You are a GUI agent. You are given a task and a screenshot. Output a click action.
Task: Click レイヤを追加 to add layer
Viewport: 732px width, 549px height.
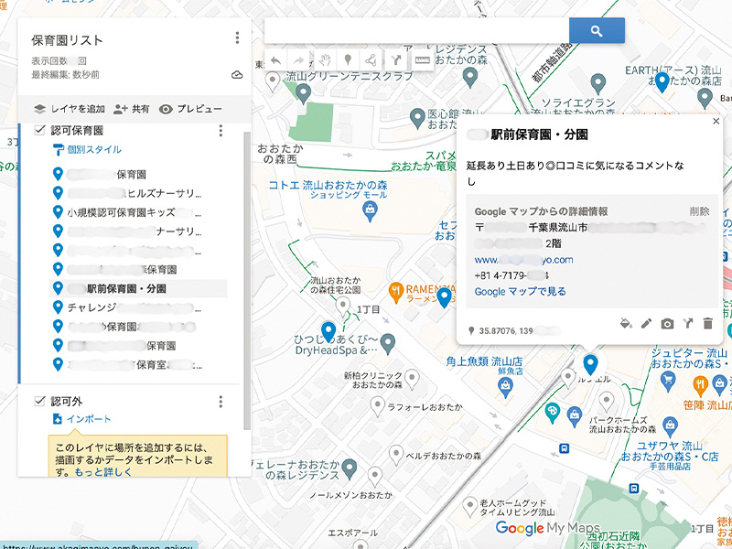(x=64, y=108)
